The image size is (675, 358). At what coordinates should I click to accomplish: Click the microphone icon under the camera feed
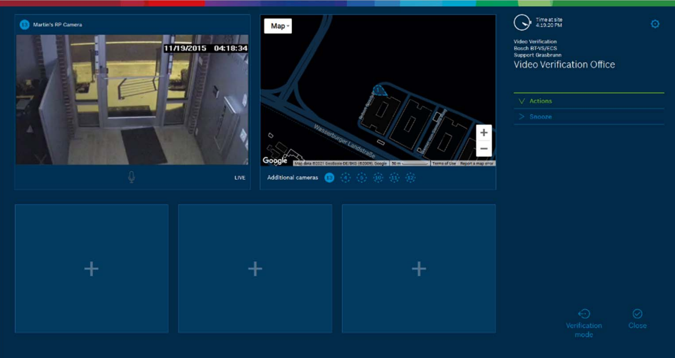(131, 177)
